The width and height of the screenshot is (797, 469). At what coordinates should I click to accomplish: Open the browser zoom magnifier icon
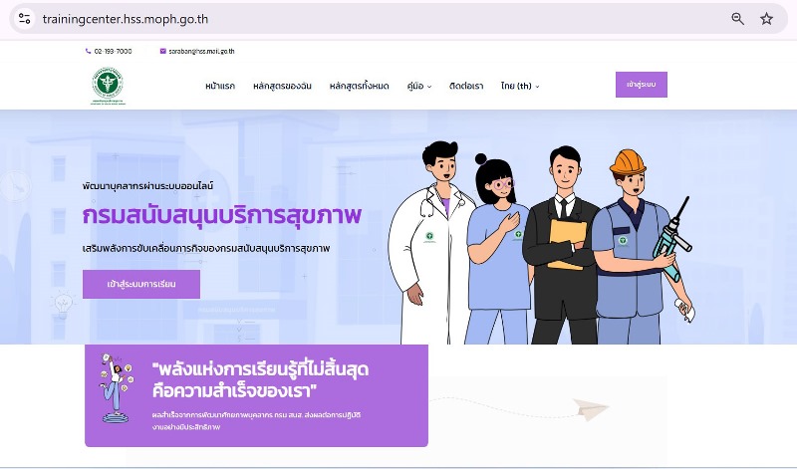coord(737,19)
